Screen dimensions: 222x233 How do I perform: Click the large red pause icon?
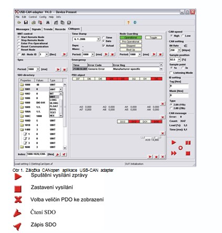point(188,143)
